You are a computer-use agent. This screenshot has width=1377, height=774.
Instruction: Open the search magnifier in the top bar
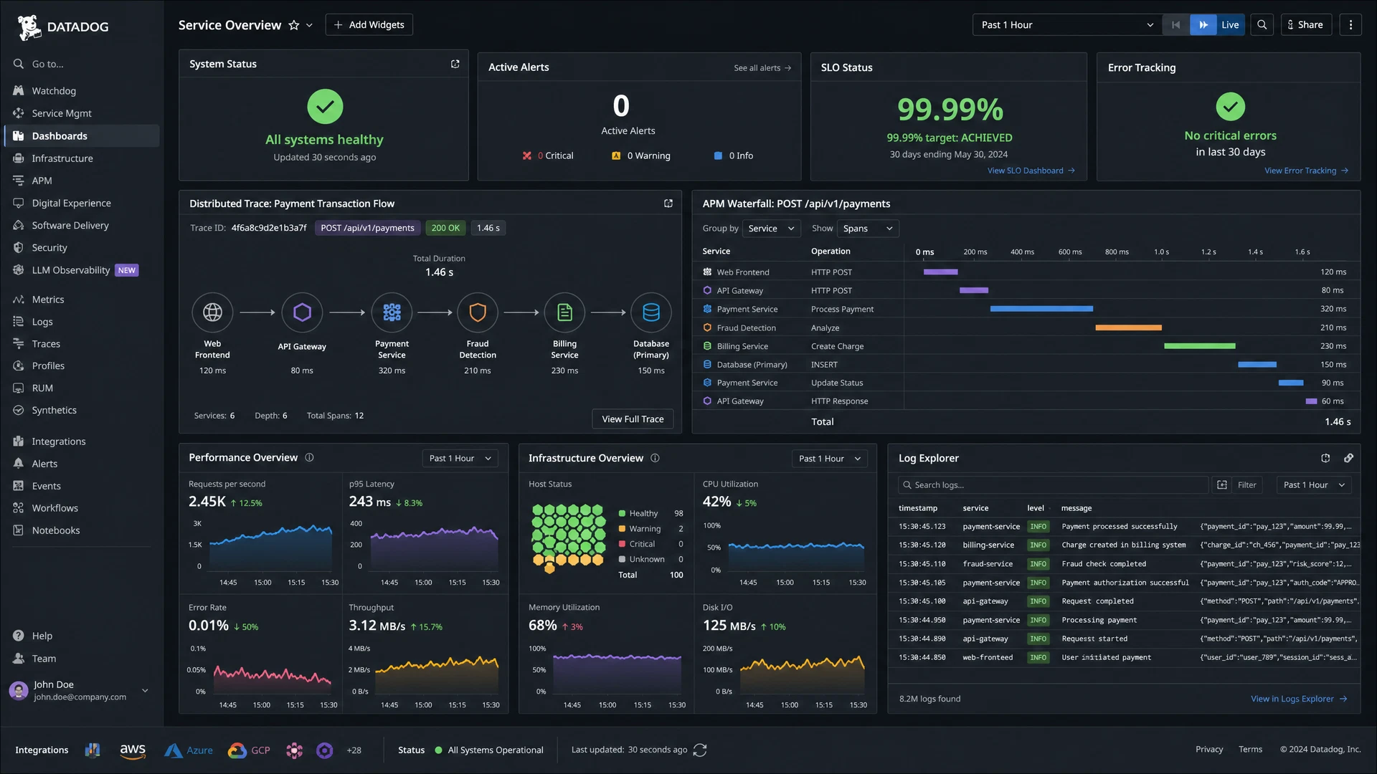tap(1262, 25)
